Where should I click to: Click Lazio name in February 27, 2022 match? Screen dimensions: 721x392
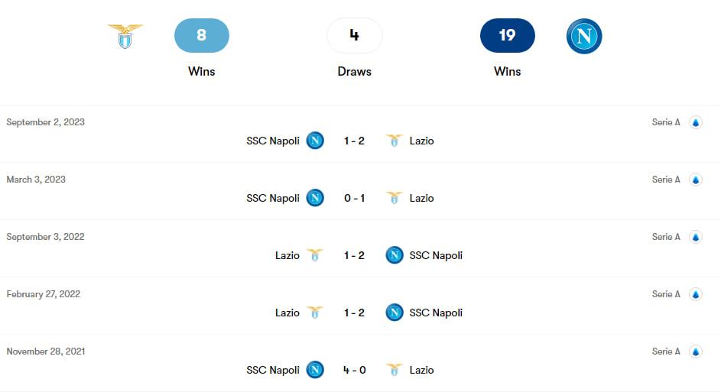[x=287, y=313]
